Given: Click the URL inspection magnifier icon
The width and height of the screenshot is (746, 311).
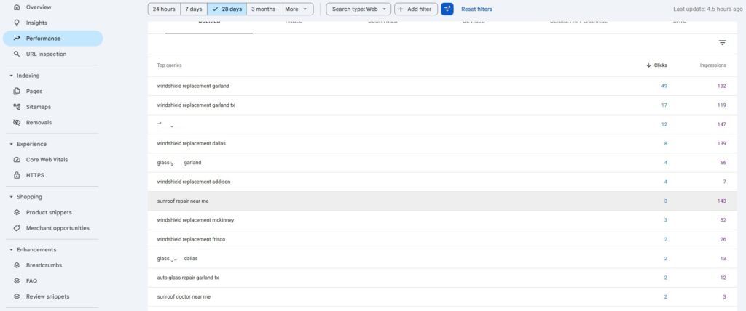Looking at the screenshot, I should point(17,54).
